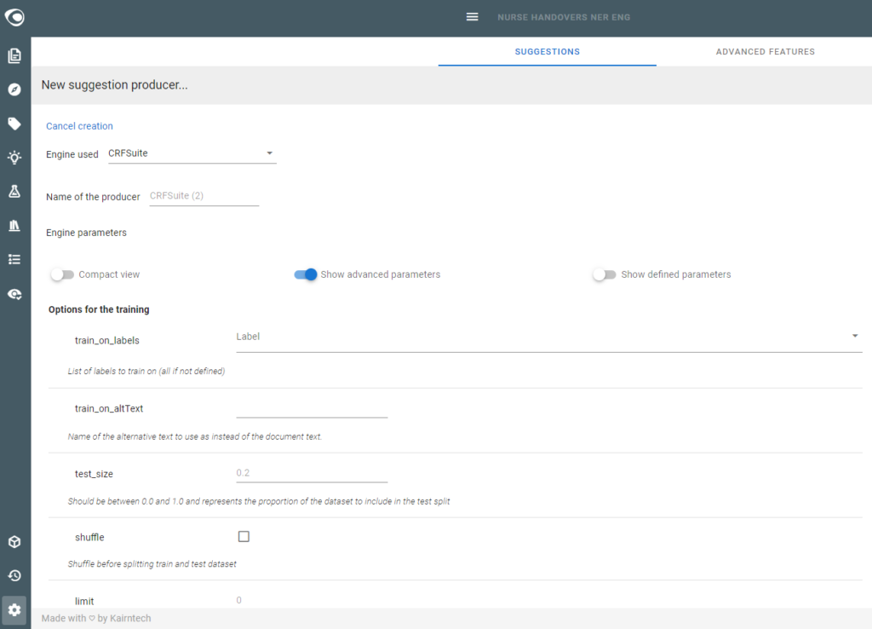Switch to the Suggestions tab
Viewport: 872px width, 629px height.
point(548,52)
